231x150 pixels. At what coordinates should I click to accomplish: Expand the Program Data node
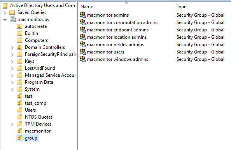12,83
